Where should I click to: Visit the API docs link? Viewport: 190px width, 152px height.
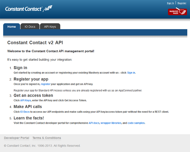pos(94,123)
